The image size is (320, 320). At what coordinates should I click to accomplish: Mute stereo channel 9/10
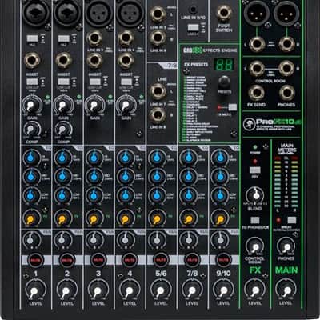pos(223,260)
